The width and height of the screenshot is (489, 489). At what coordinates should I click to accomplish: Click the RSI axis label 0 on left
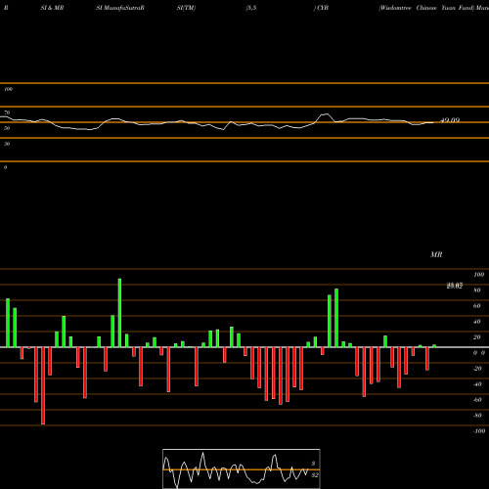click(5, 167)
